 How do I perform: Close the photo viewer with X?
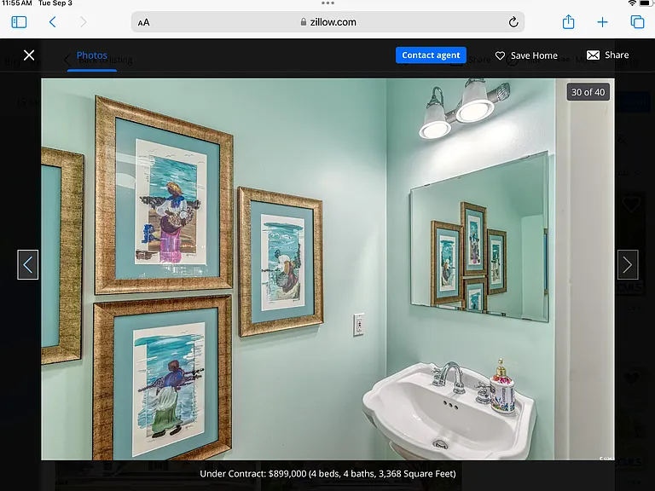pyautogui.click(x=29, y=55)
